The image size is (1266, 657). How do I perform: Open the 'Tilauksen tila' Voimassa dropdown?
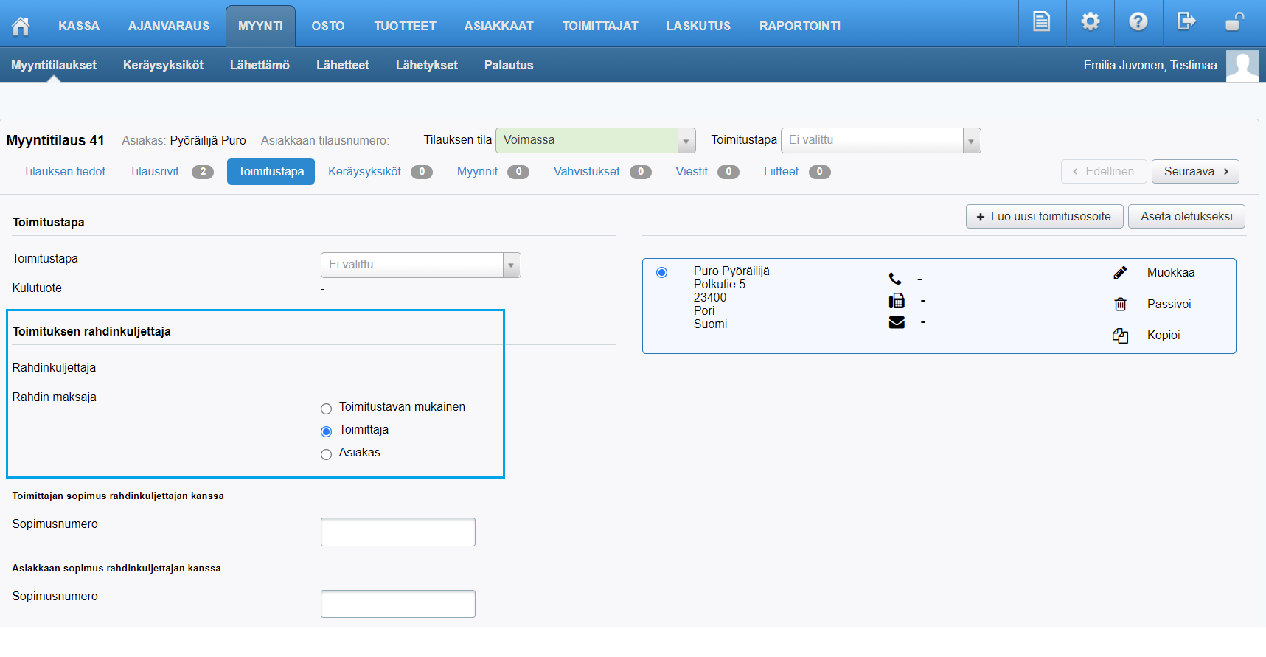[x=594, y=140]
